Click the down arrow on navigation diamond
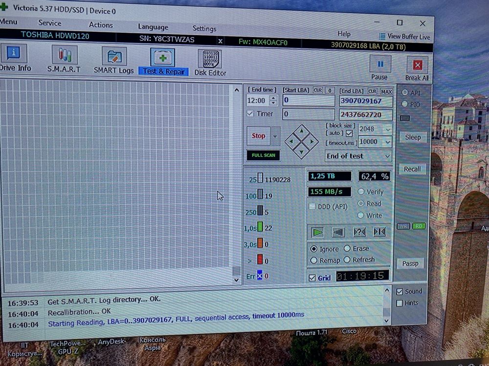This screenshot has width=489, height=366. tap(302, 152)
